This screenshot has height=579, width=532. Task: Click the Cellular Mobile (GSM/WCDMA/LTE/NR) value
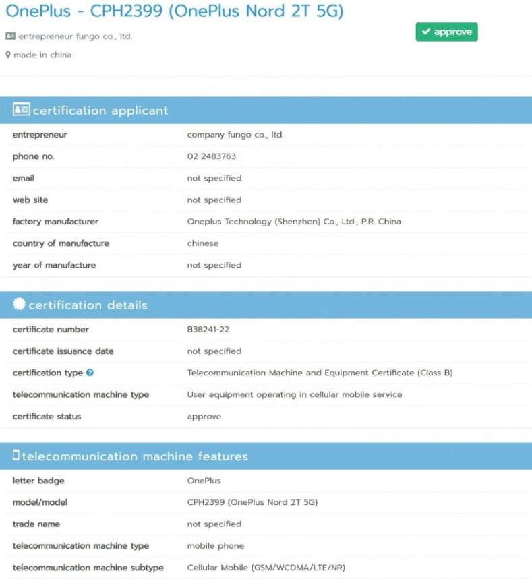point(266,568)
